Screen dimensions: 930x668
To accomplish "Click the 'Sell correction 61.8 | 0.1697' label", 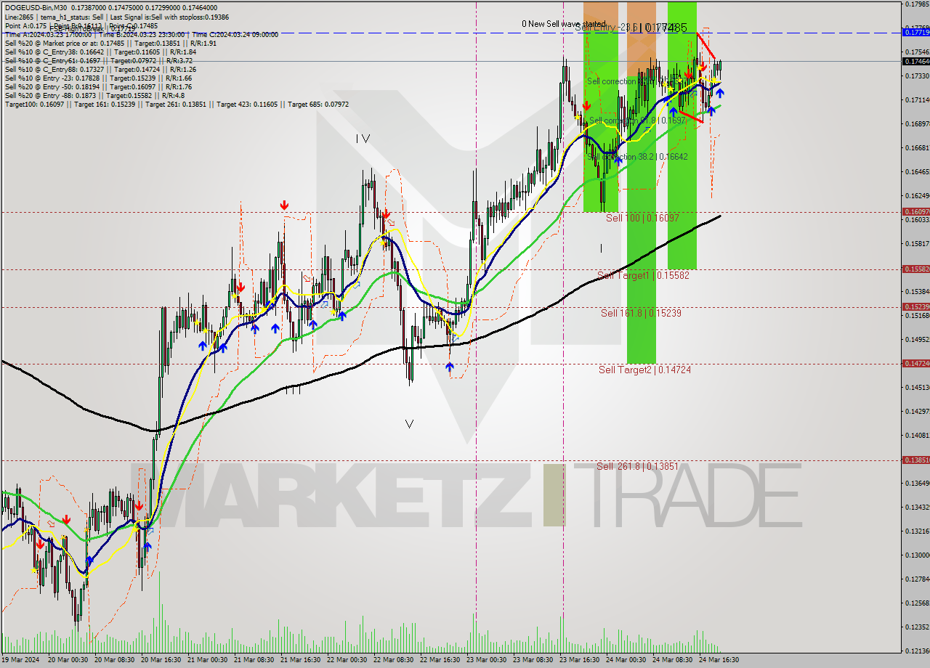I will (636, 120).
